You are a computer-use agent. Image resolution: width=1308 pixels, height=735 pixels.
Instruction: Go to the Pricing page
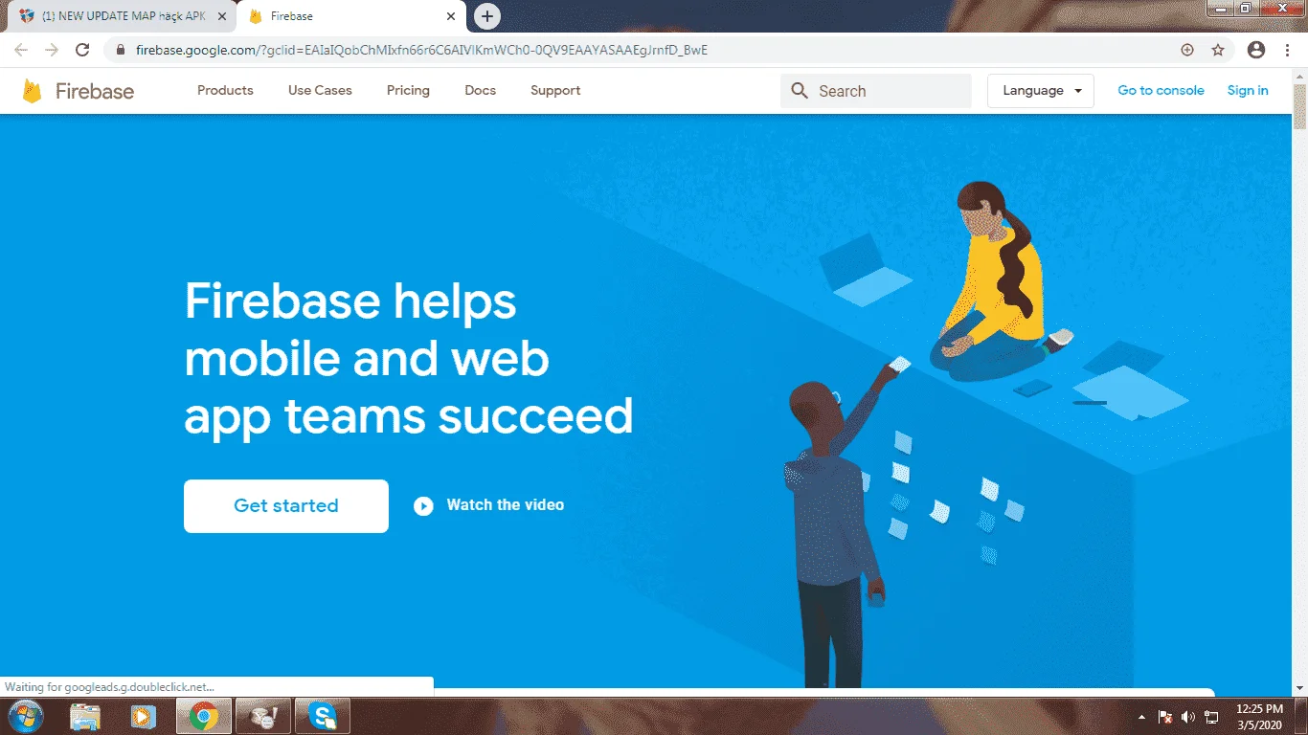[x=408, y=90]
